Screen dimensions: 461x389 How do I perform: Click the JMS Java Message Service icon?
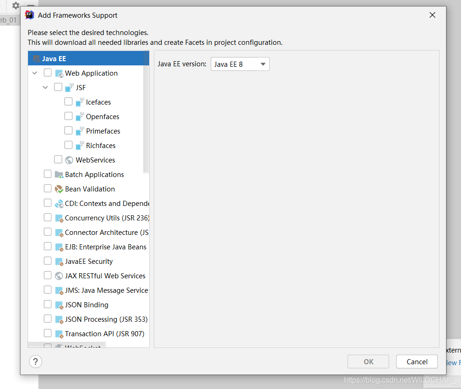[x=59, y=290]
